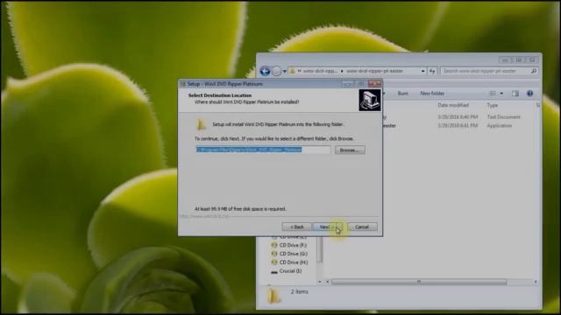Click the Explorer search box
The image size is (561, 315).
click(x=486, y=71)
